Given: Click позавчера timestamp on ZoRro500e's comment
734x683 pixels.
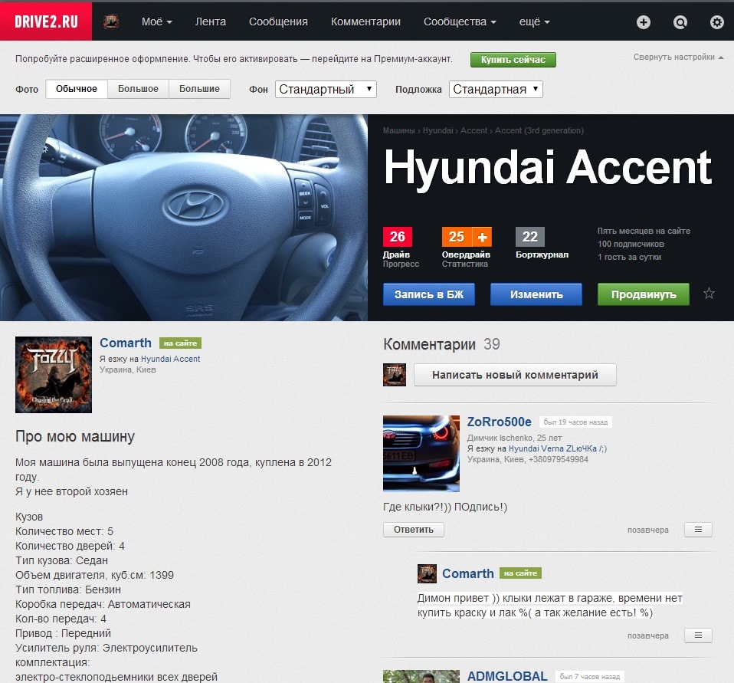Looking at the screenshot, I should (x=648, y=530).
